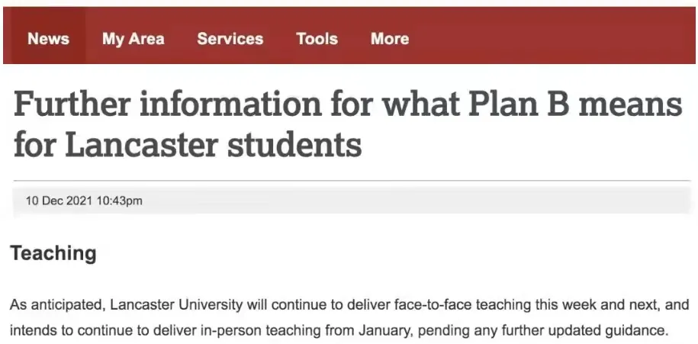Open the News menu item
Screen dimensions: 698x344
[x=48, y=39]
